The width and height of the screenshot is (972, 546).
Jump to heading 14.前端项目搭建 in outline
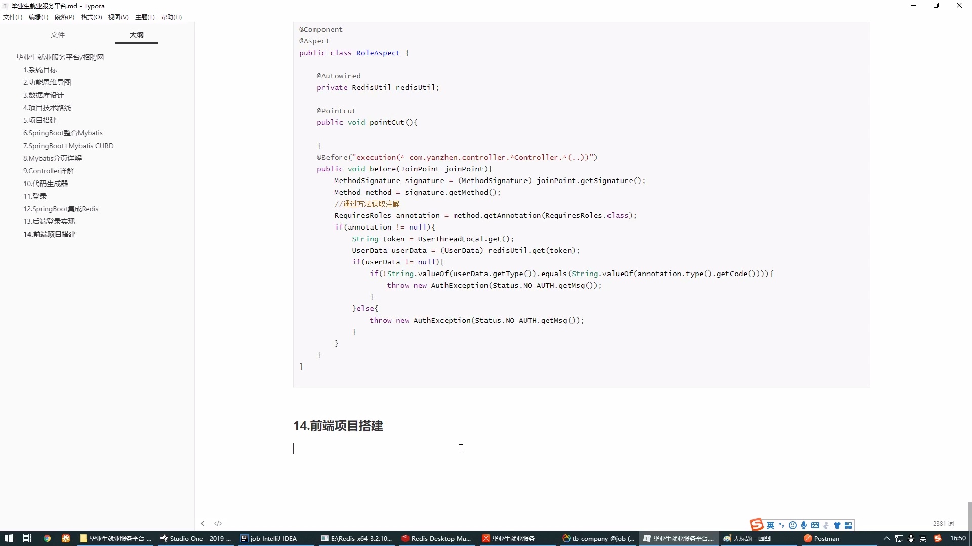(49, 234)
